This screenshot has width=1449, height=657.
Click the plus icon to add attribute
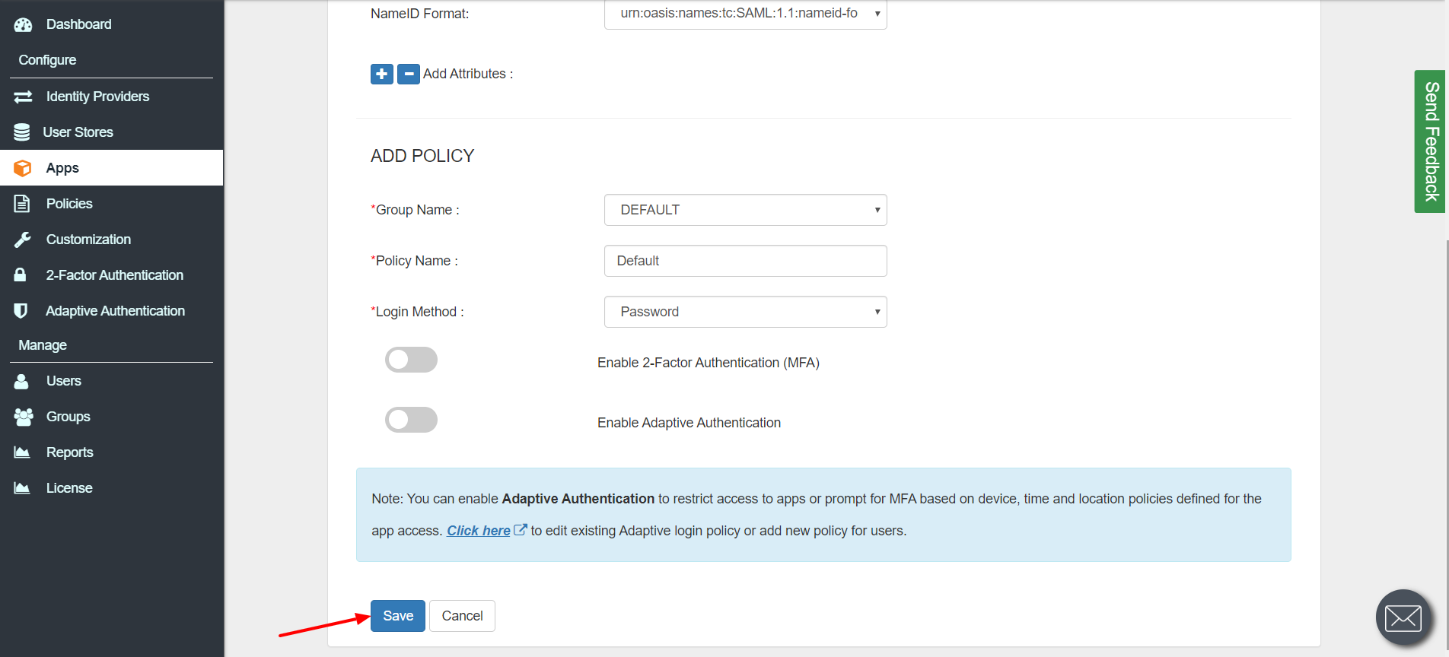pos(381,74)
